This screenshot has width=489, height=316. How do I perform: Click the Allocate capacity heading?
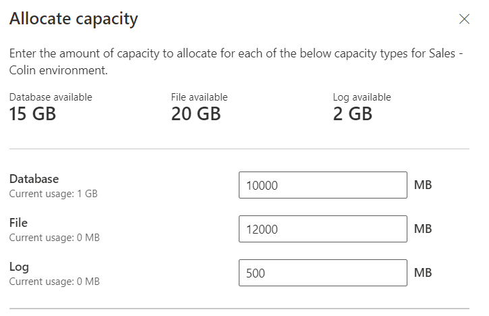coord(74,18)
